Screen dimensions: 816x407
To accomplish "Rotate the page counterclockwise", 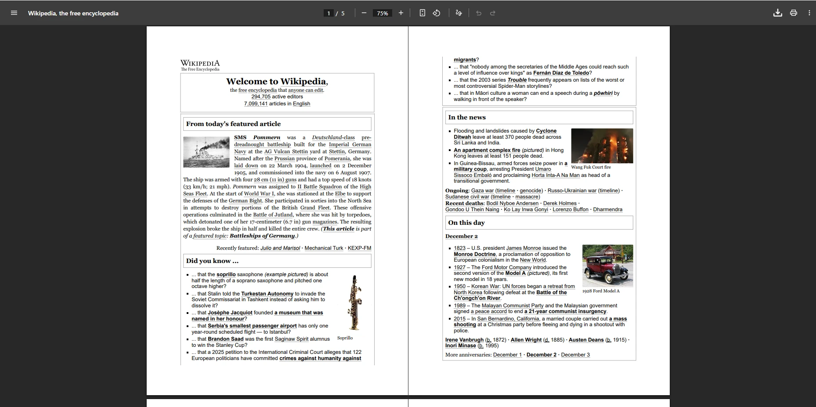I will [436, 13].
